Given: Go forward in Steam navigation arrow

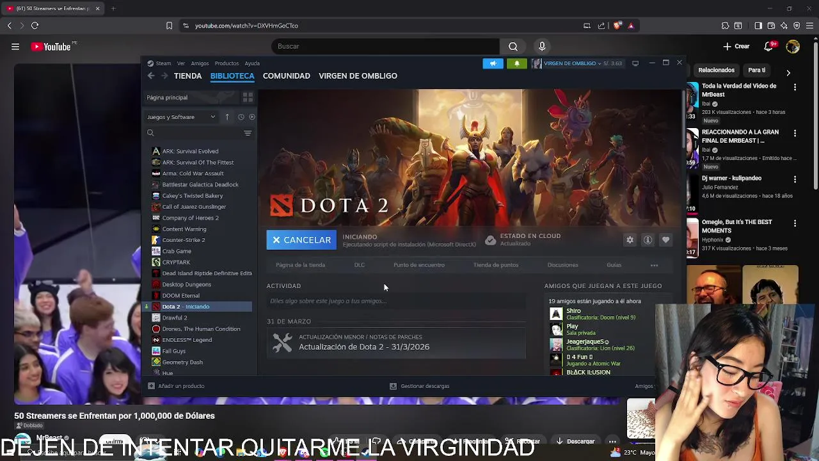Looking at the screenshot, I should click(164, 76).
